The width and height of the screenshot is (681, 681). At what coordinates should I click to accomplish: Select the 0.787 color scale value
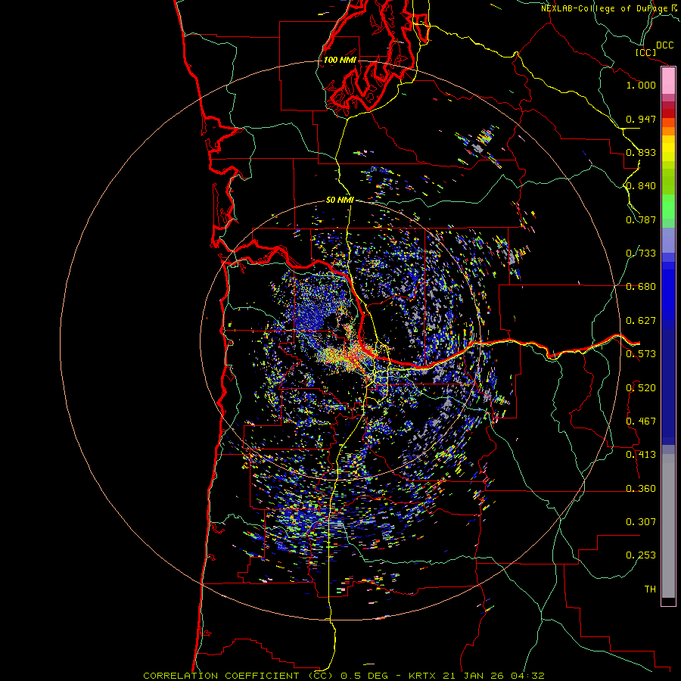[641, 219]
